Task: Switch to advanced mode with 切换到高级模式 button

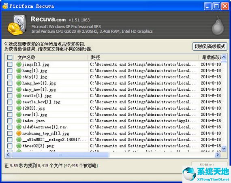Action: pos(210,47)
